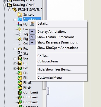101x107 pixels.
Task: Choose Collapse Items in menu
Action: [x=48, y=61]
